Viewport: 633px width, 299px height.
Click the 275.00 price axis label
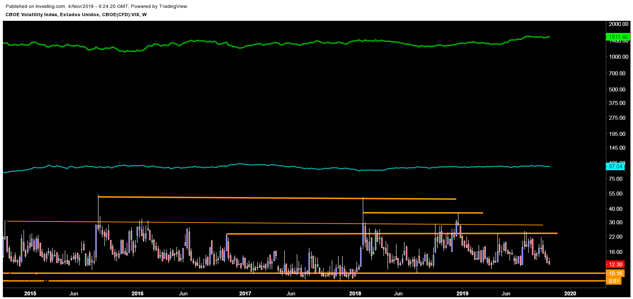coord(617,118)
